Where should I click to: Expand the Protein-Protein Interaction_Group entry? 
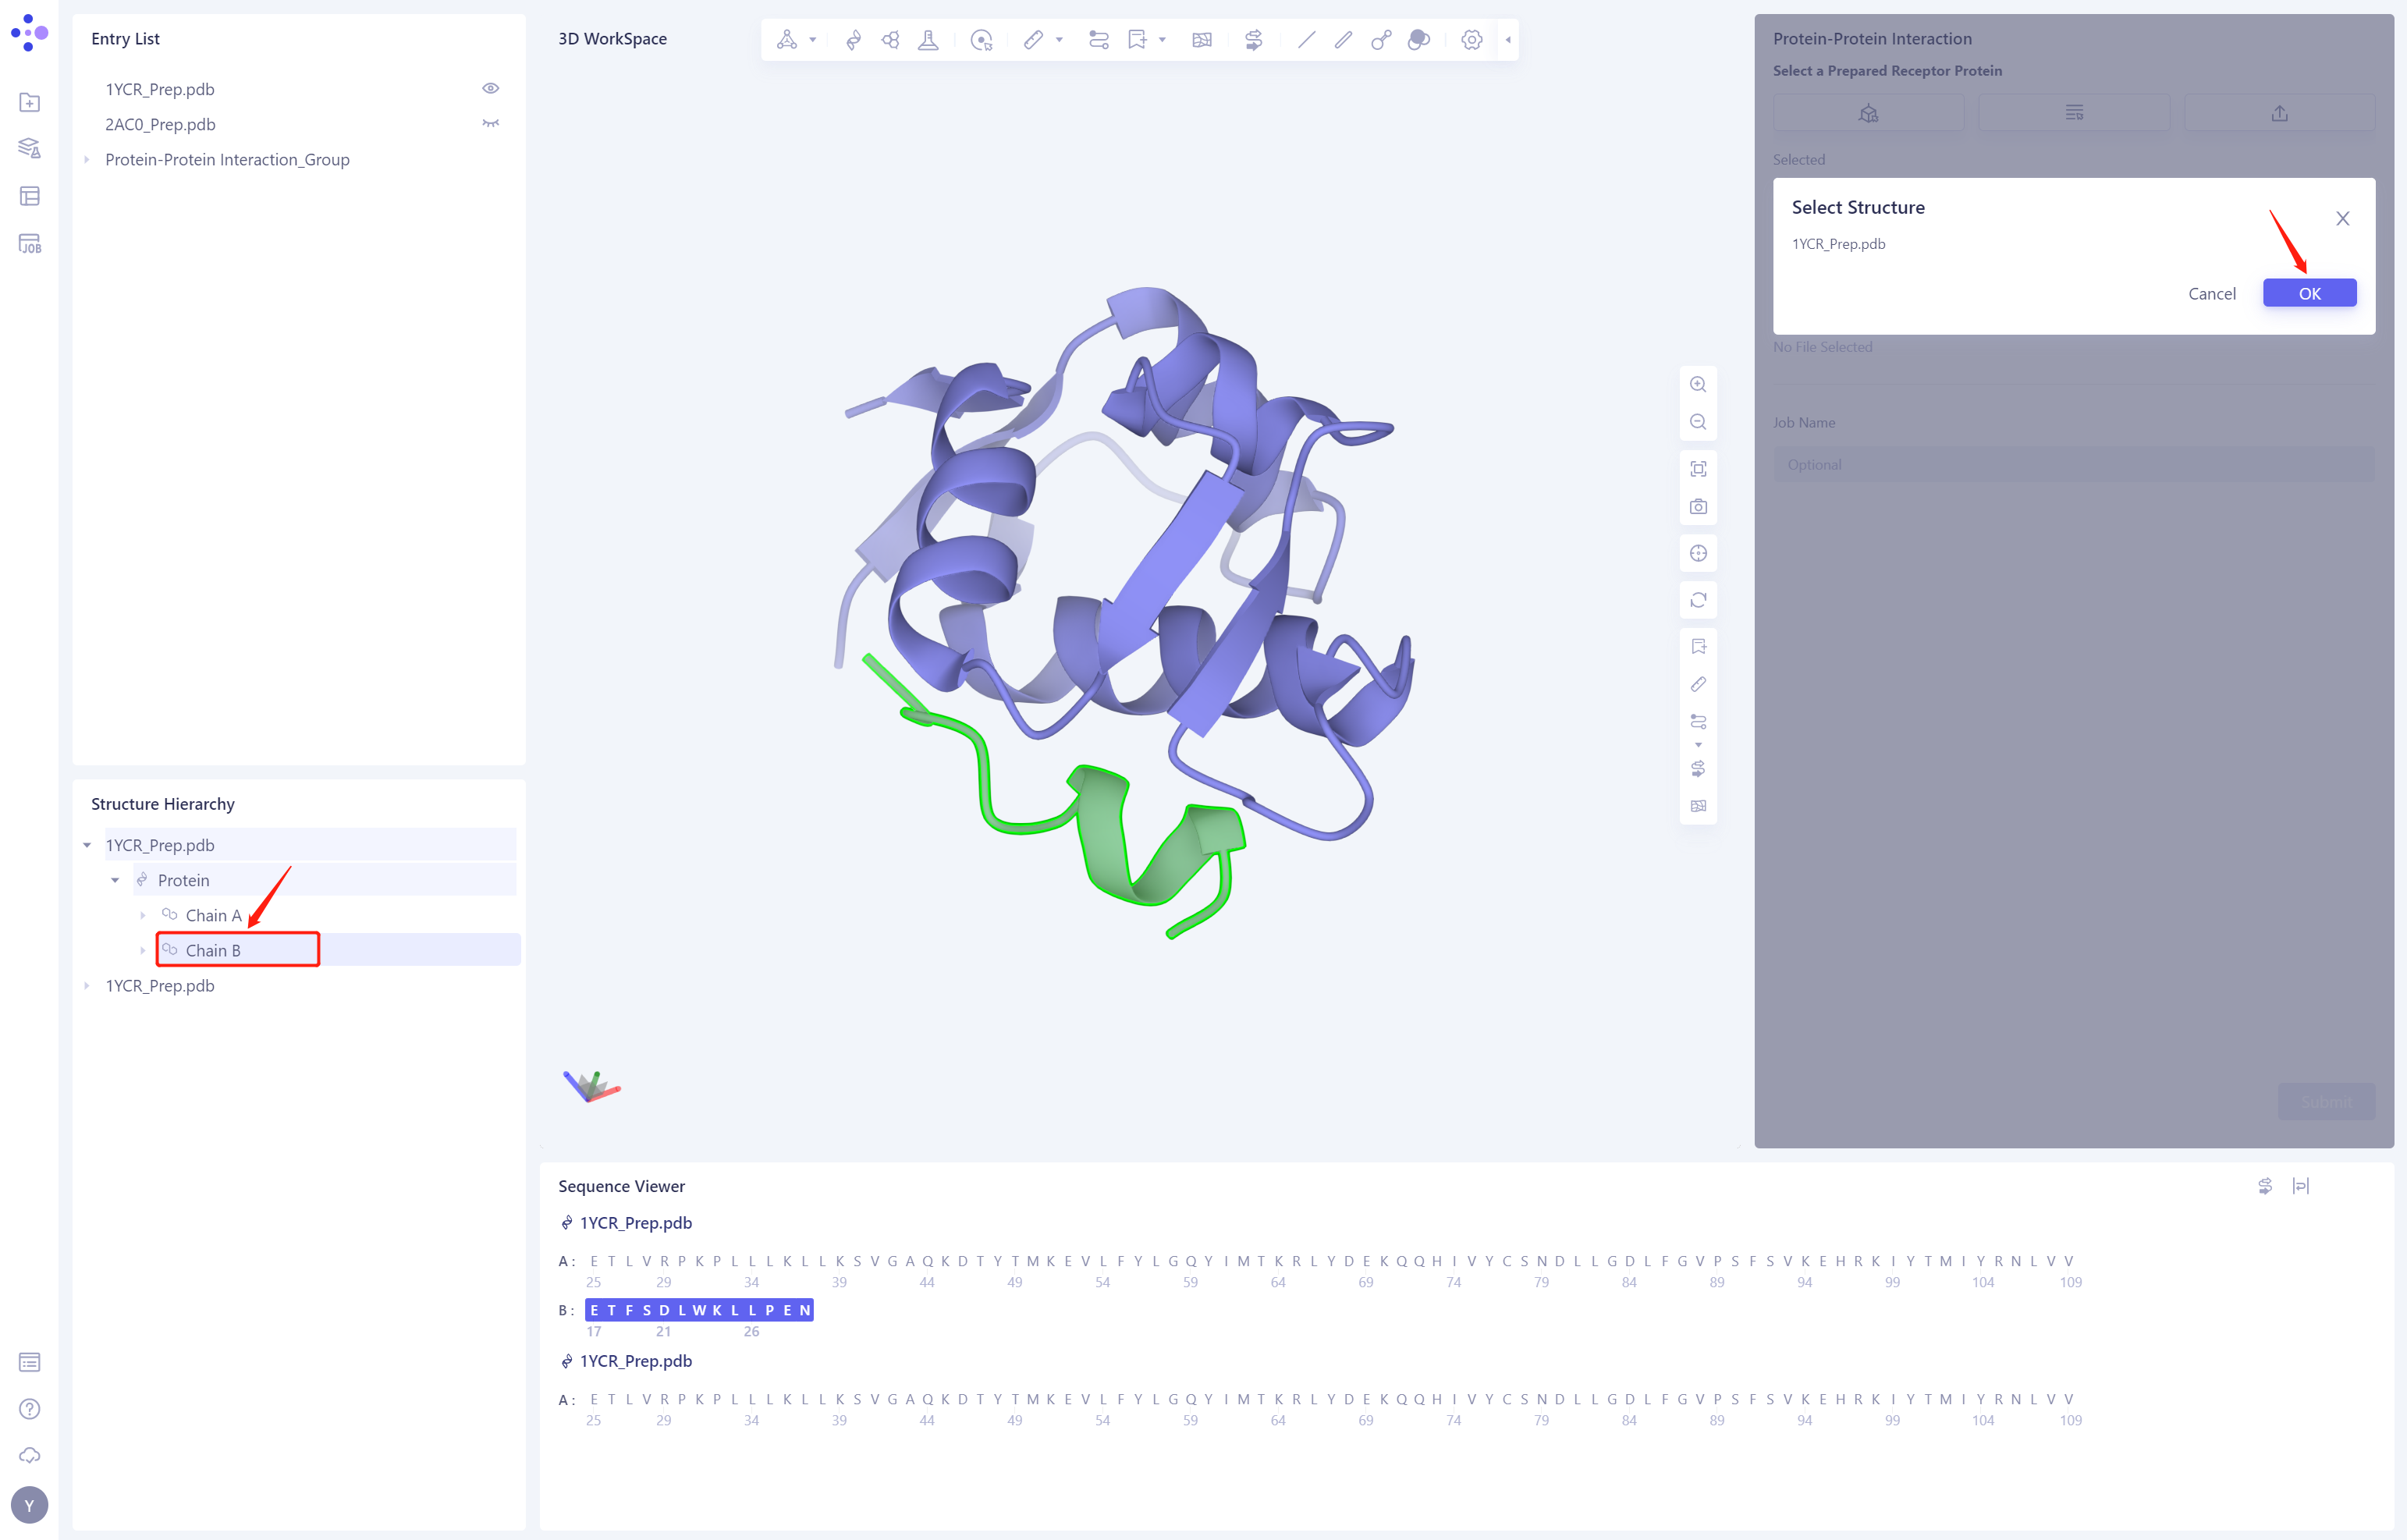click(87, 160)
